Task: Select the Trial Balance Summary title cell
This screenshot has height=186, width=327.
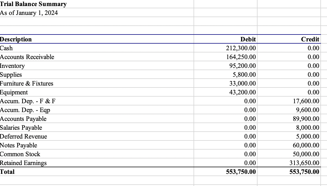Action: [33, 4]
